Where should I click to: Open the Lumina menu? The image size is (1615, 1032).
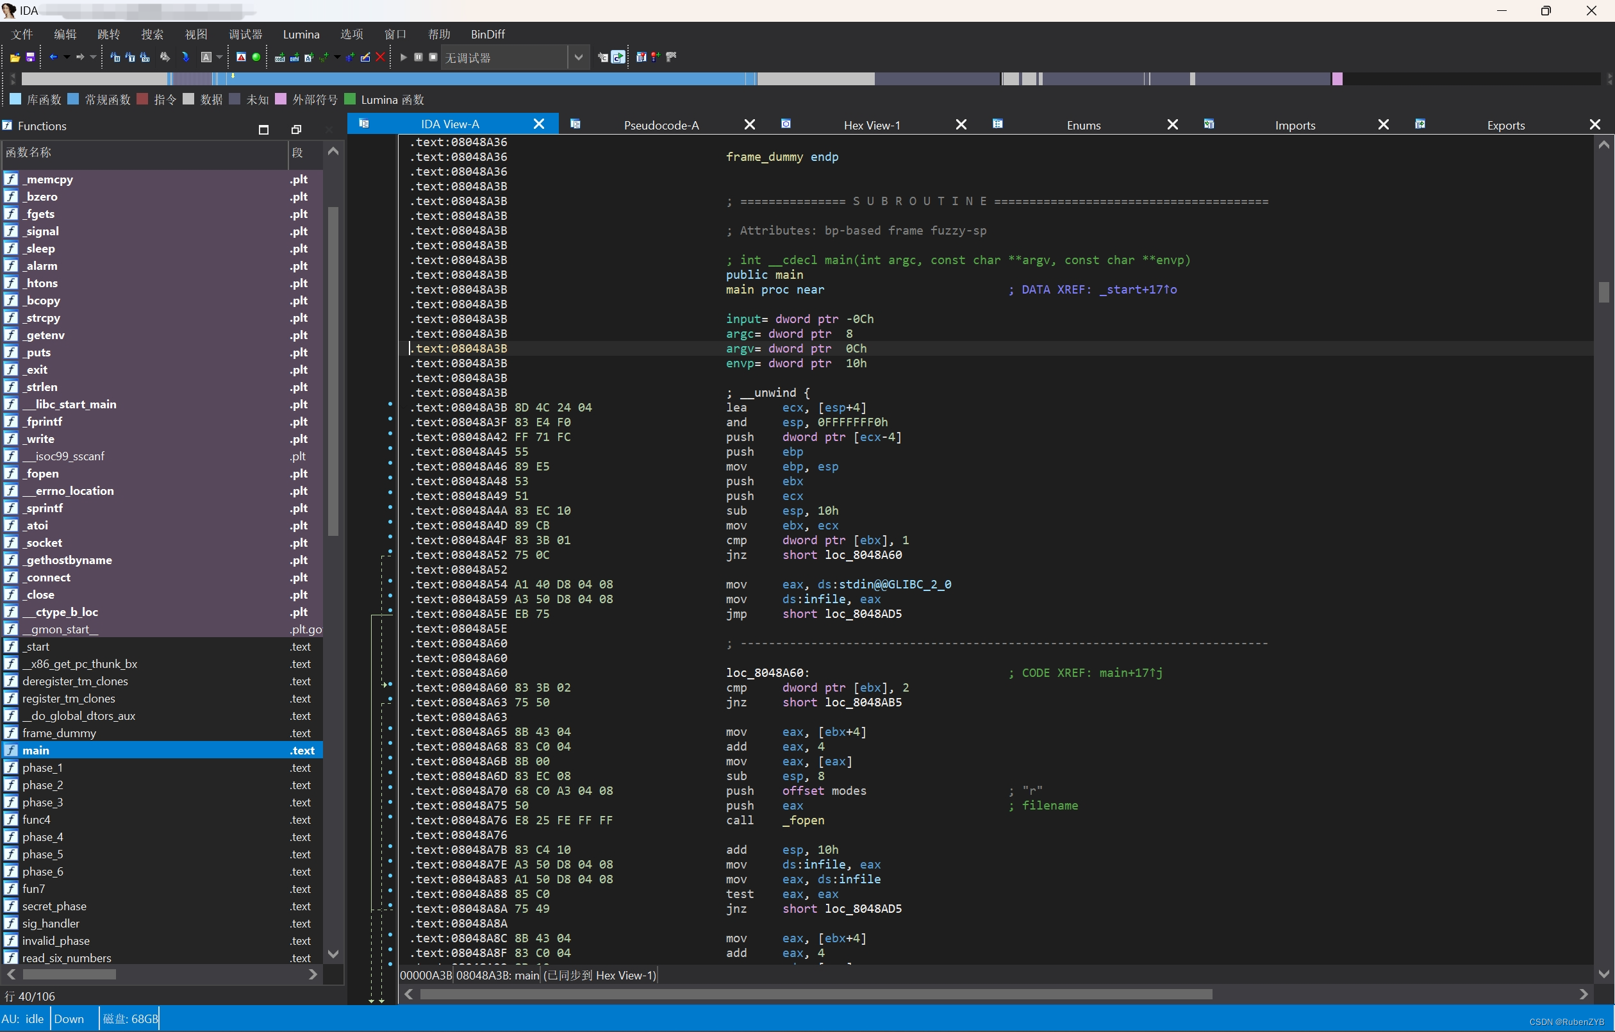[x=301, y=34]
